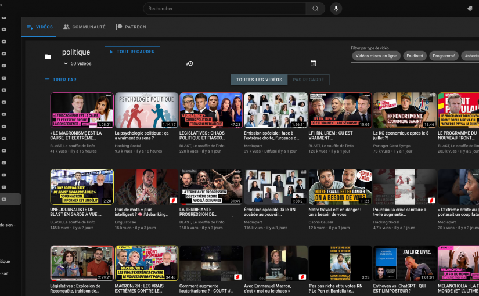Open LFI, RN, LREM video title
The width and height of the screenshot is (479, 296).
(330, 136)
